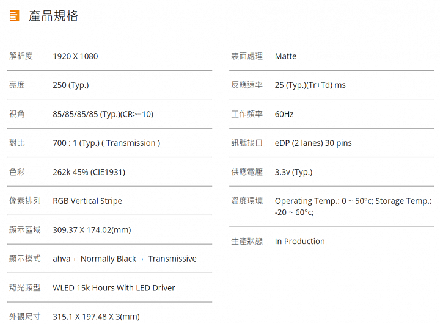440x324 pixels.
Task: Click the In Production status value
Action: click(299, 241)
